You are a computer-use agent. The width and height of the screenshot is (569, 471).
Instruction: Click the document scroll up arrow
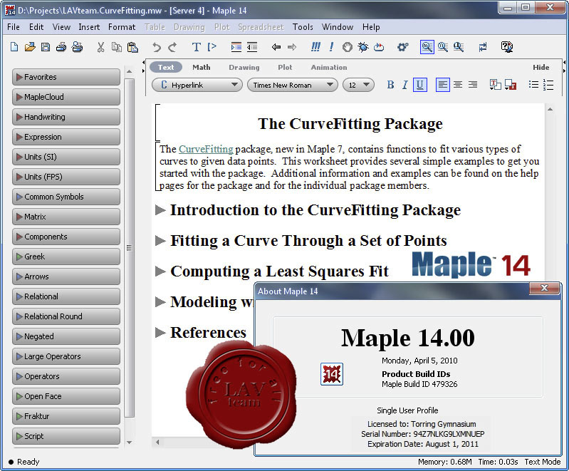pos(550,109)
